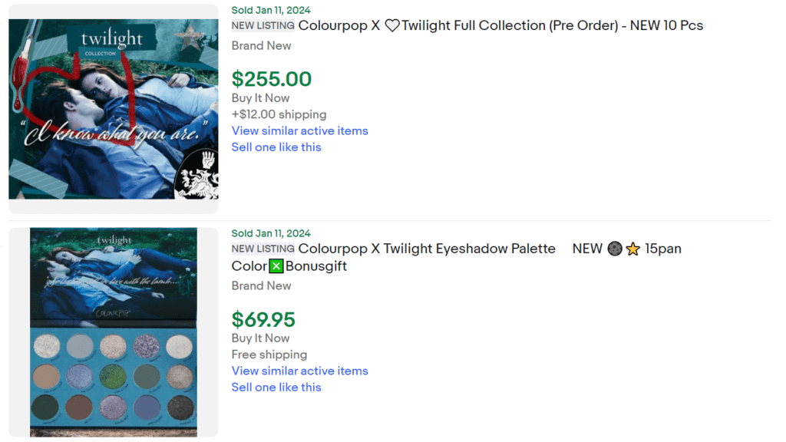The width and height of the screenshot is (786, 442).
Task: Open View similar active items for the eyeshadow palette
Action: coord(299,371)
